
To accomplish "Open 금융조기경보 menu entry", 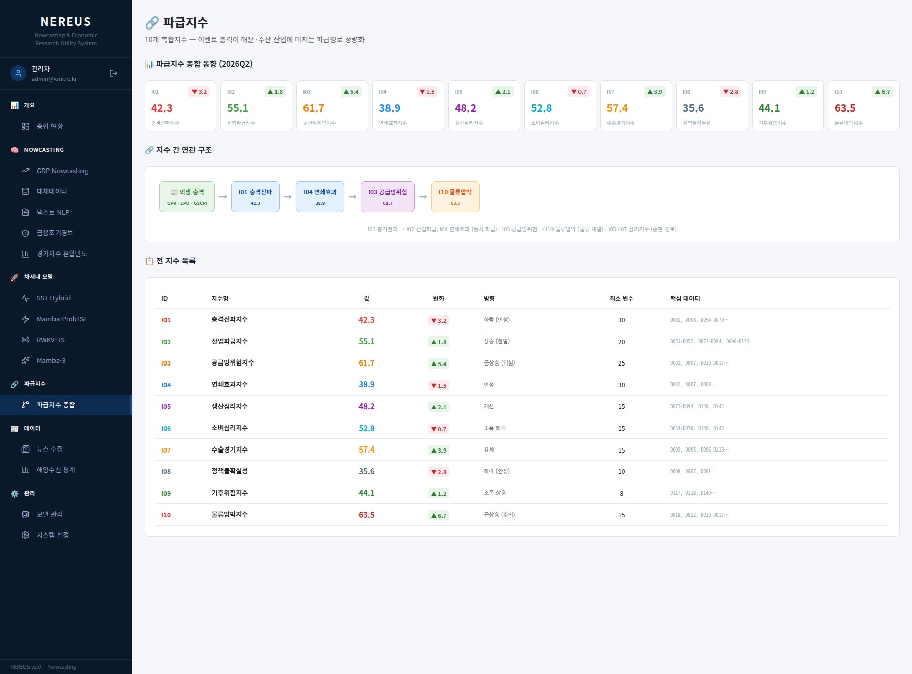I will [66, 233].
